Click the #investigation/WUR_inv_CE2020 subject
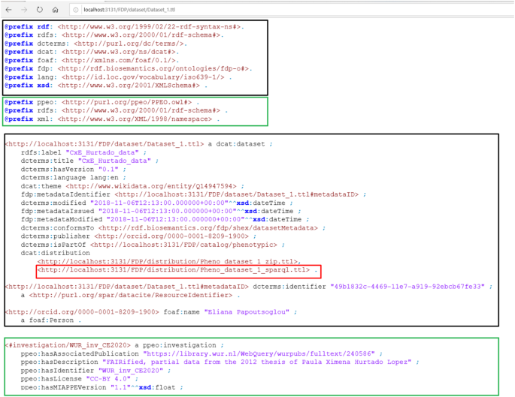 coord(68,345)
